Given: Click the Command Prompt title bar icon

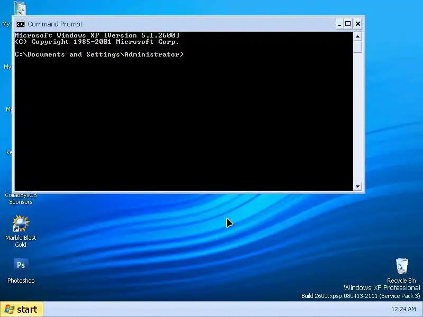Looking at the screenshot, I should coord(20,24).
